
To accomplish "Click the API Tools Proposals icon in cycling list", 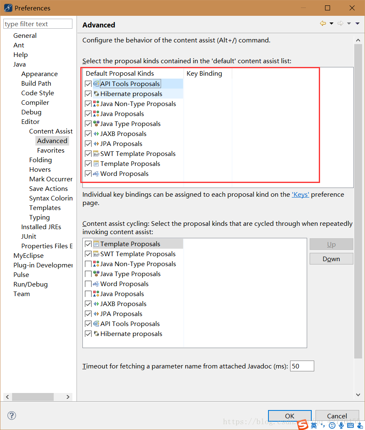I will (x=96, y=324).
